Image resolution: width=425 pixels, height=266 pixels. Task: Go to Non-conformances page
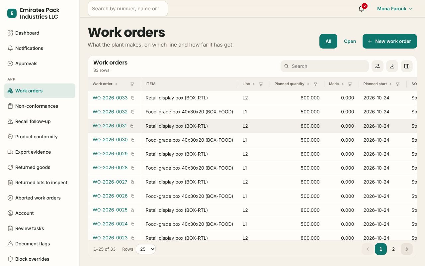coord(40,106)
